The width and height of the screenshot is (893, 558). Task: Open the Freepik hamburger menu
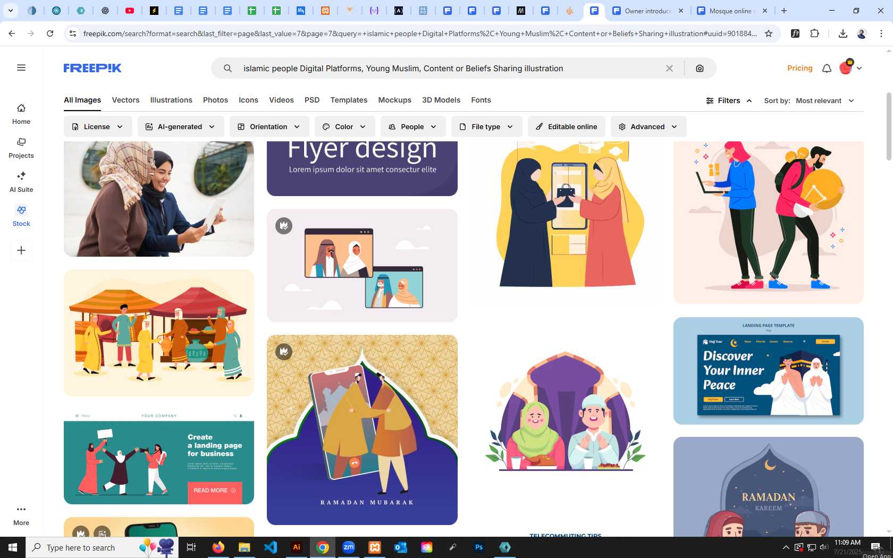[x=21, y=67]
